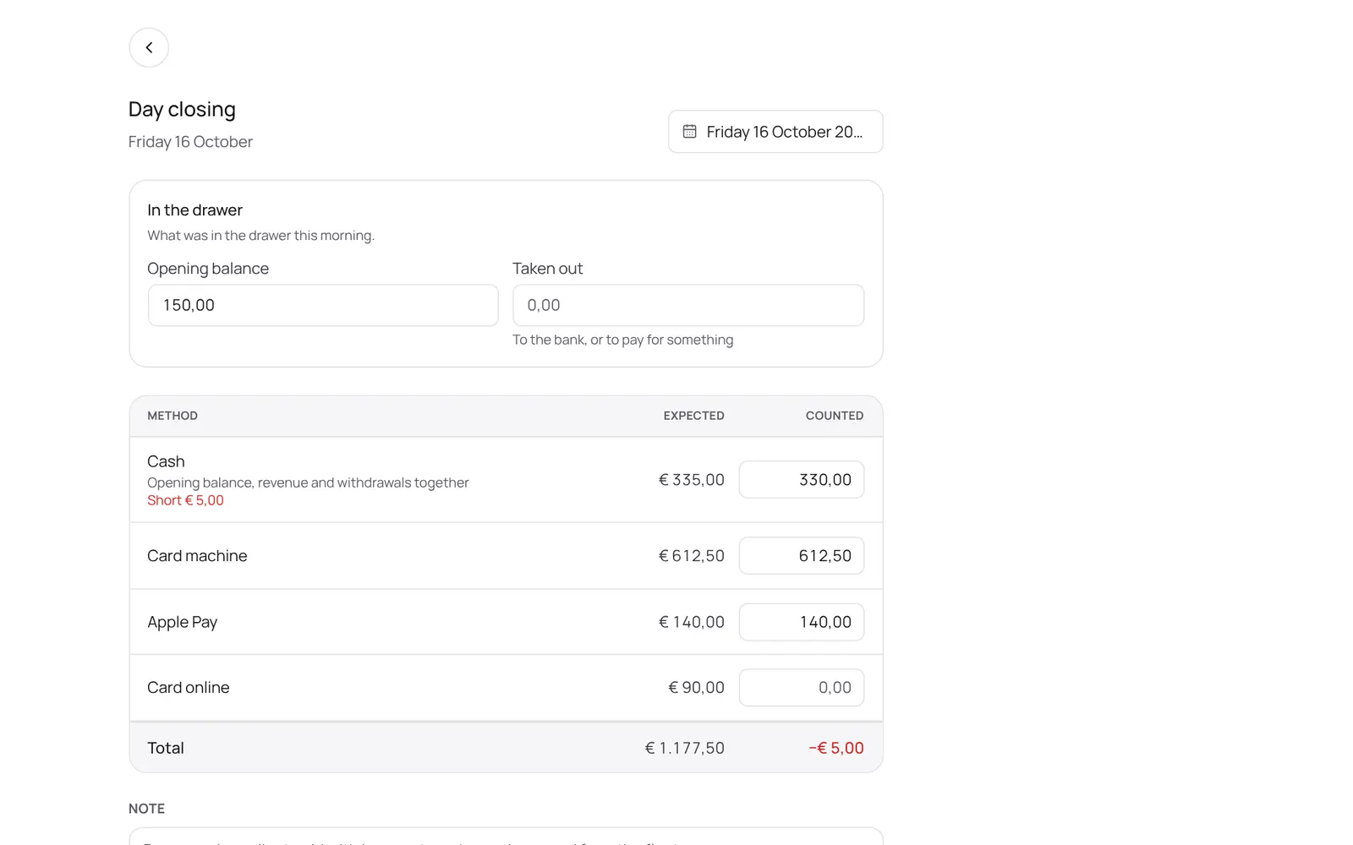
Task: Click the Friday 16 October subtitle
Action: 190,142
